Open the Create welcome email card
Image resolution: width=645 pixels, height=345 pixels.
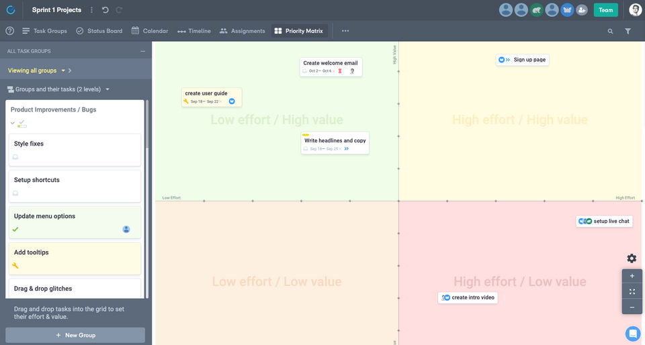331,67
